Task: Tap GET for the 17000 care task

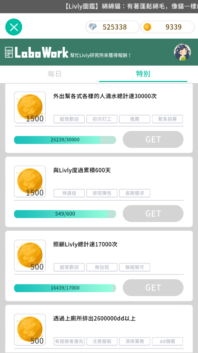Action: (153, 288)
